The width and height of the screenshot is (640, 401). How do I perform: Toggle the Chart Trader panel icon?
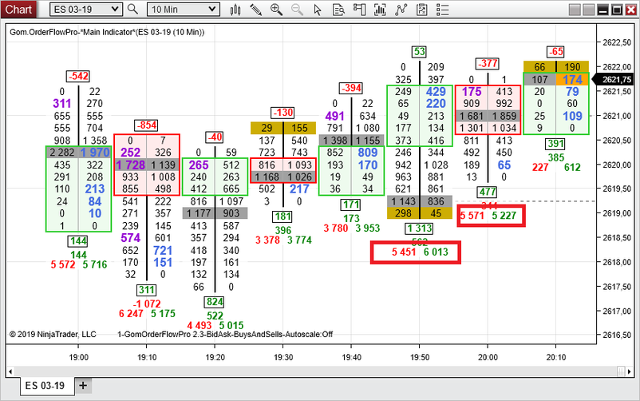click(359, 10)
